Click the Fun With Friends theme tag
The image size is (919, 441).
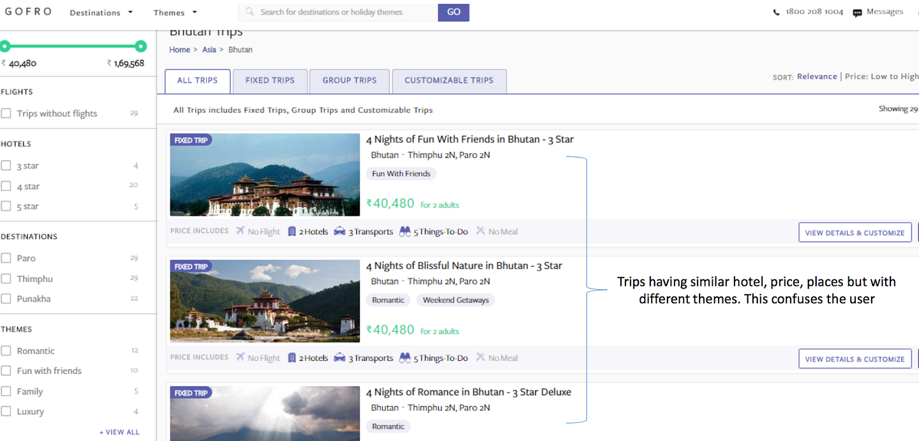pyautogui.click(x=401, y=174)
